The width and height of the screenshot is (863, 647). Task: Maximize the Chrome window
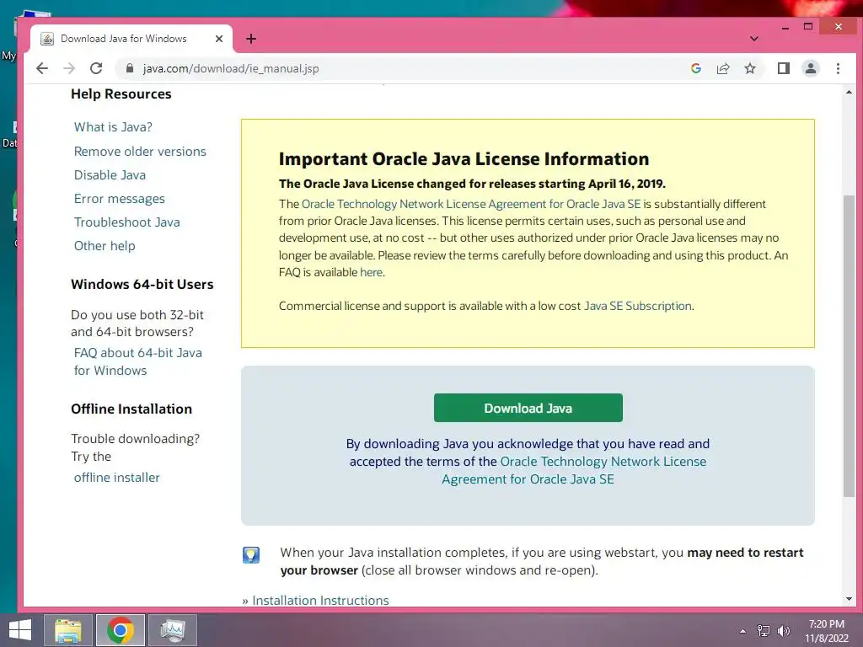[808, 27]
